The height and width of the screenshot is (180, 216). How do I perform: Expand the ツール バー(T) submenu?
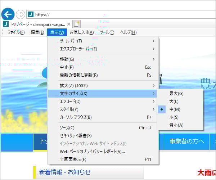click(x=103, y=41)
